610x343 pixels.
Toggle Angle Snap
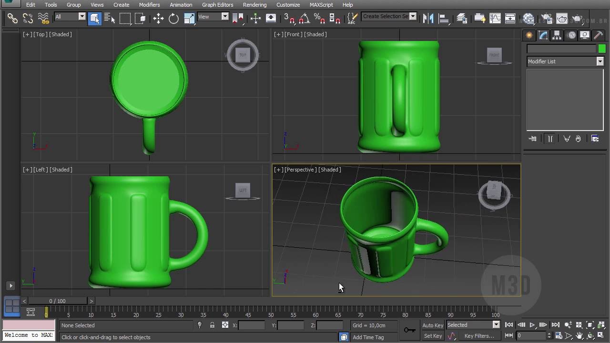304,19
